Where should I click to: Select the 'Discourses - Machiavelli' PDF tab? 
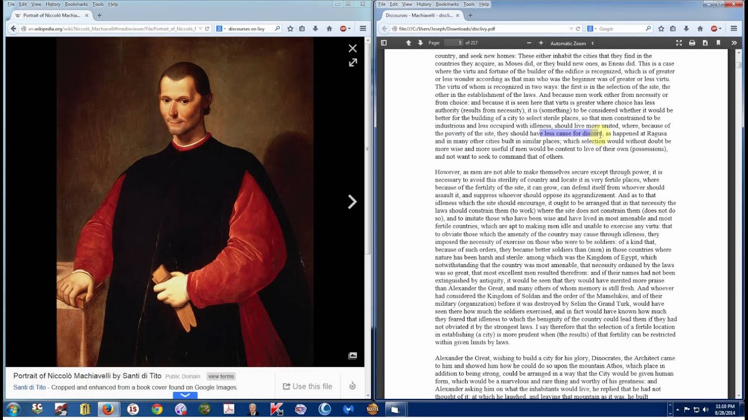[x=419, y=15]
